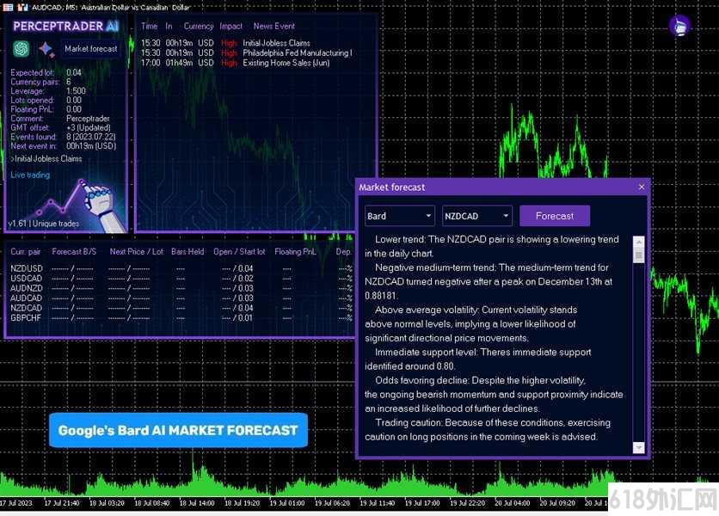Click the Currency column header in news table
The image size is (719, 516).
(199, 26)
